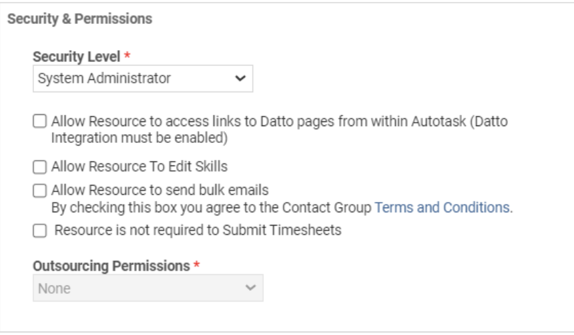Click the Outsourcing Permissions field label
574x335 pixels.
point(111,266)
